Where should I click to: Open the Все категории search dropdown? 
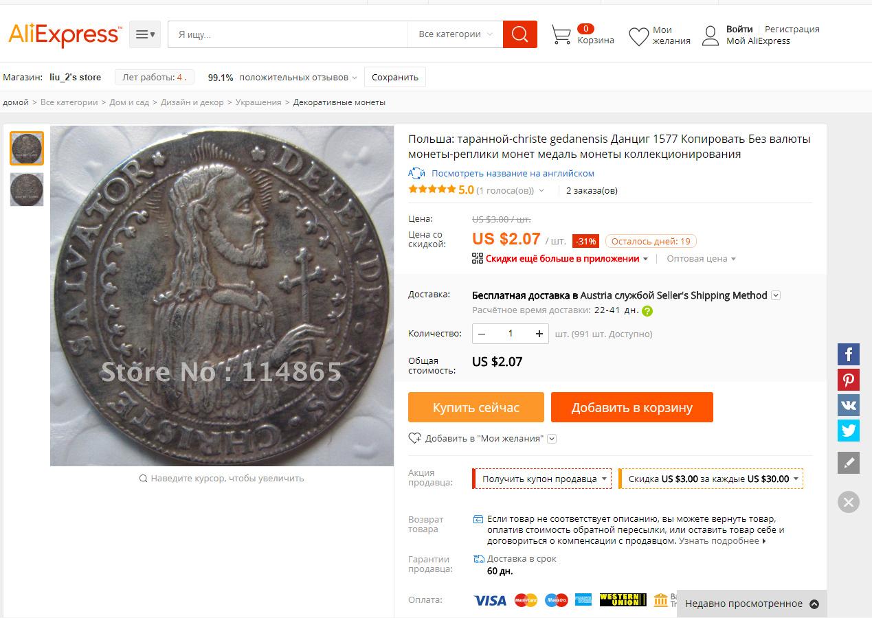456,34
